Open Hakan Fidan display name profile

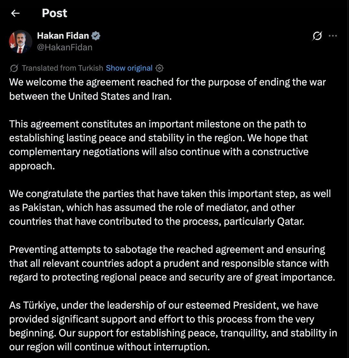[63, 35]
